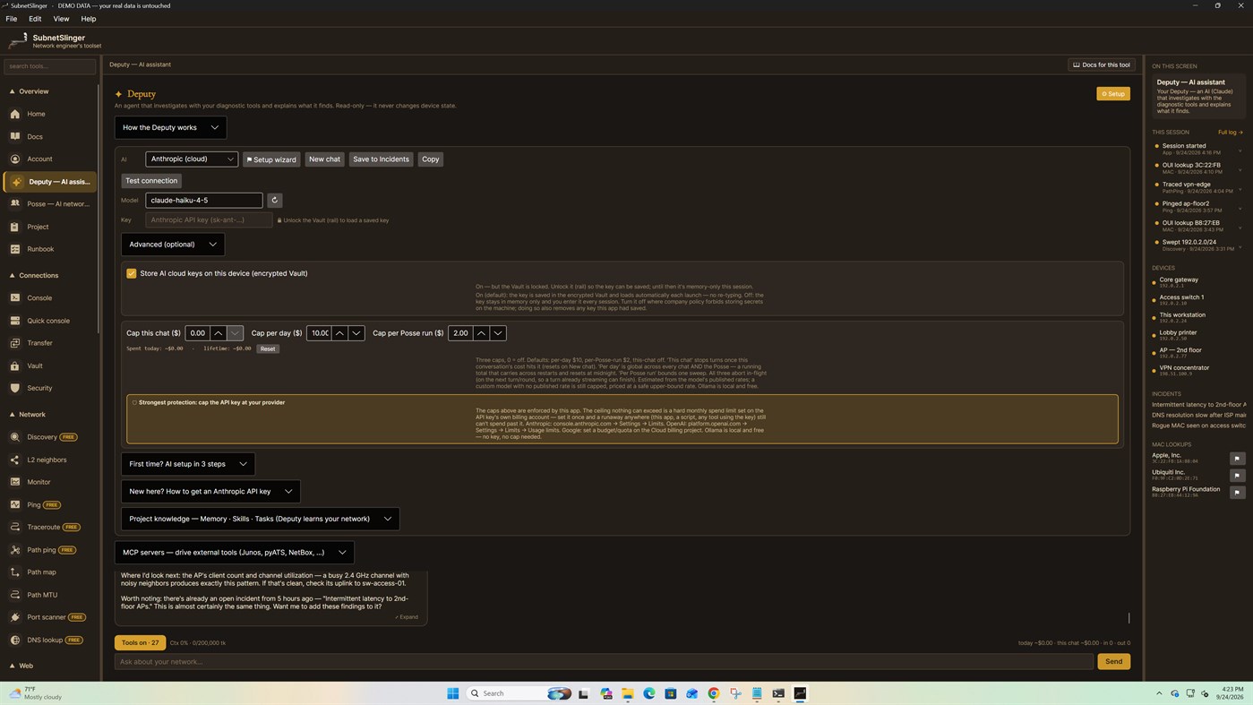Open the File menu

12,19
